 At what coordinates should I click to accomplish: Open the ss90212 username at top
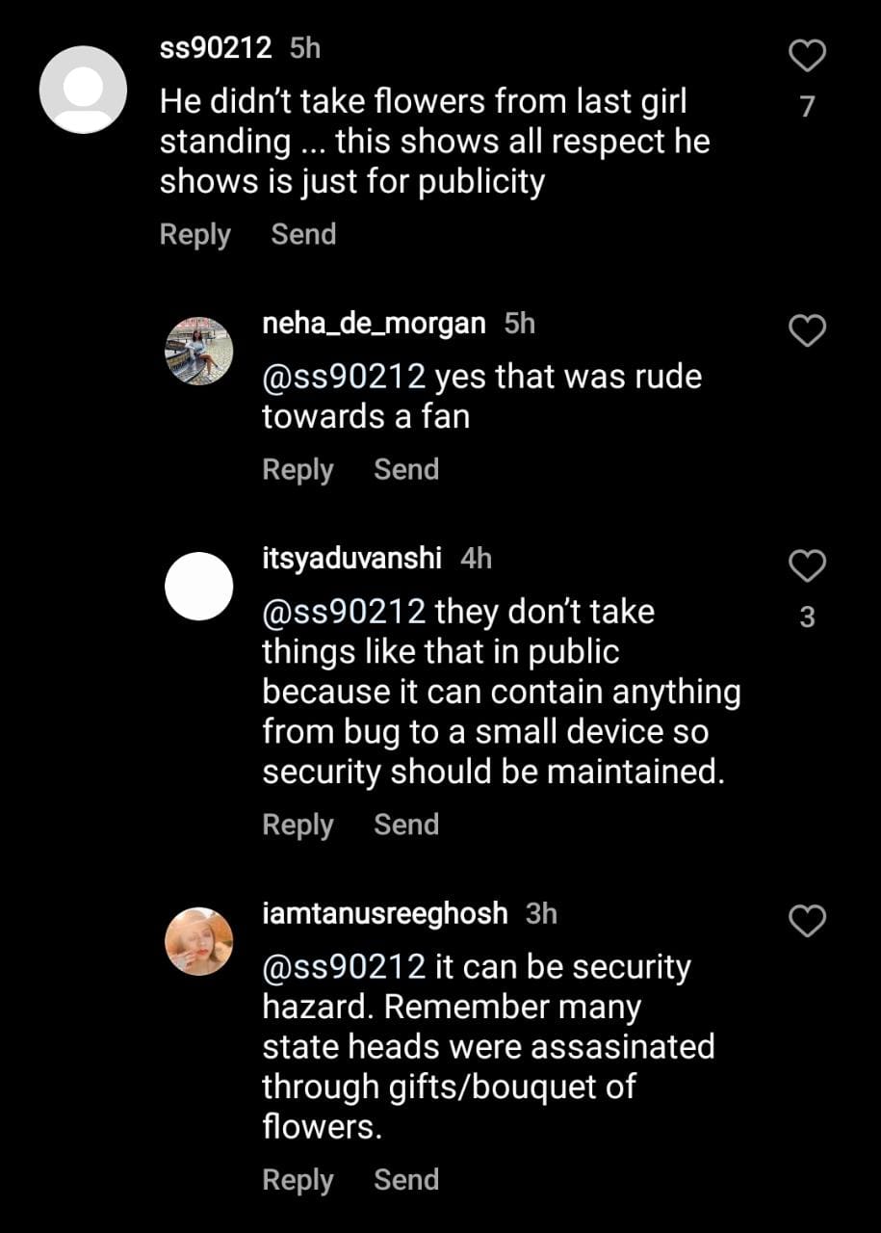pos(216,48)
